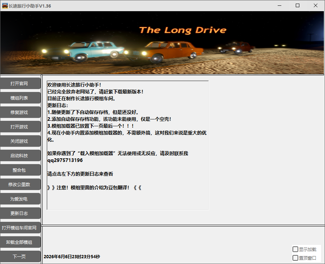Click line 3.模组加载器已放置下一页最后一个

tap(91, 126)
